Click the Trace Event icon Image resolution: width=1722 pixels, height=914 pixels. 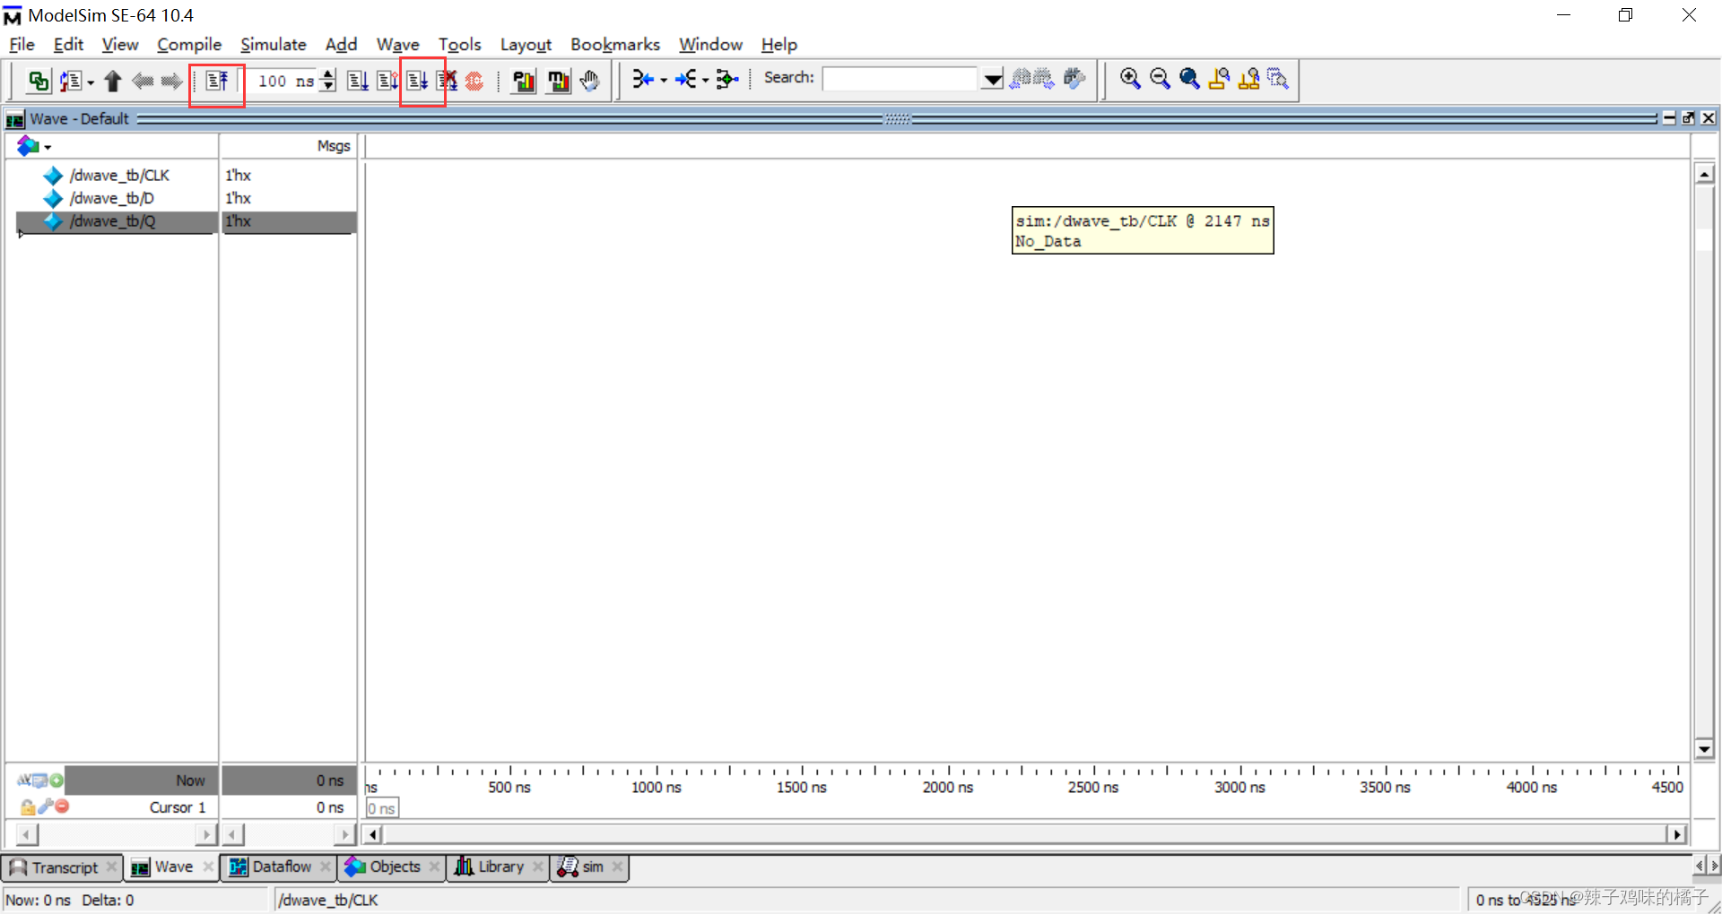pyautogui.click(x=727, y=80)
